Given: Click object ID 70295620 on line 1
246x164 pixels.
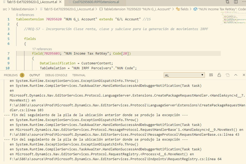Looking at the screenshot, I should tap(54, 19).
